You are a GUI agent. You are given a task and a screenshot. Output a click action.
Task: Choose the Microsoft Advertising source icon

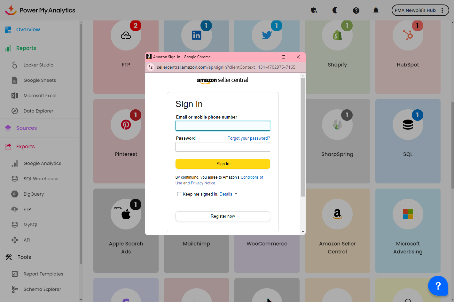point(408,214)
